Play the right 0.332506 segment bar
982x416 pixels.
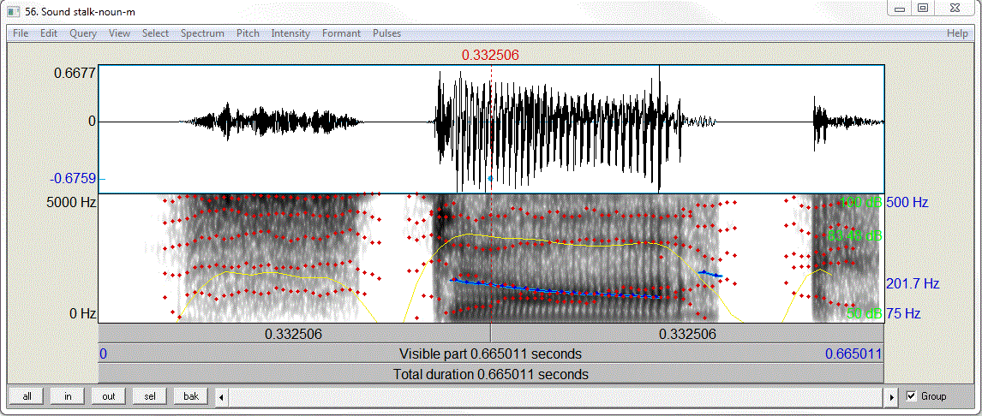coord(687,334)
